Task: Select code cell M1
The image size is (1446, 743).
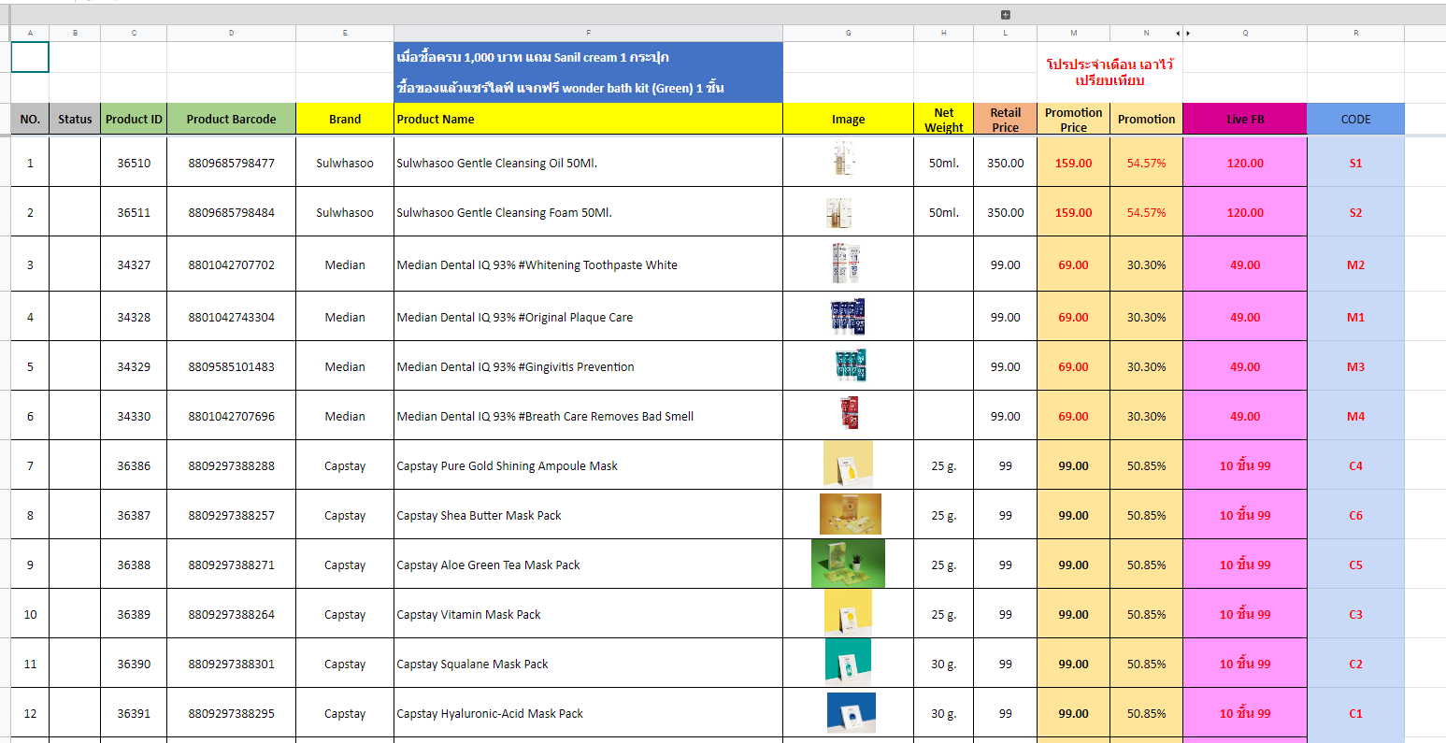Action: pyautogui.click(x=1355, y=317)
